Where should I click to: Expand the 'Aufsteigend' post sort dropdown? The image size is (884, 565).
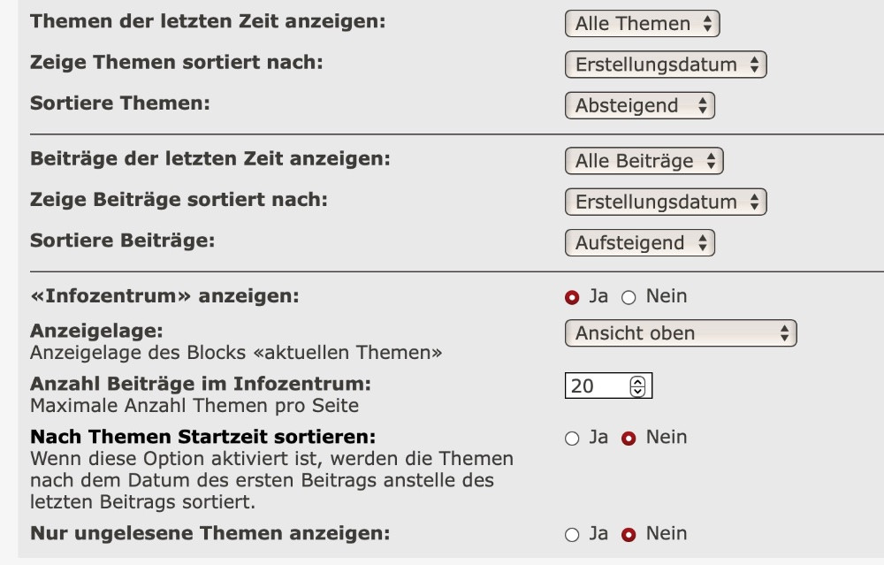tap(639, 243)
